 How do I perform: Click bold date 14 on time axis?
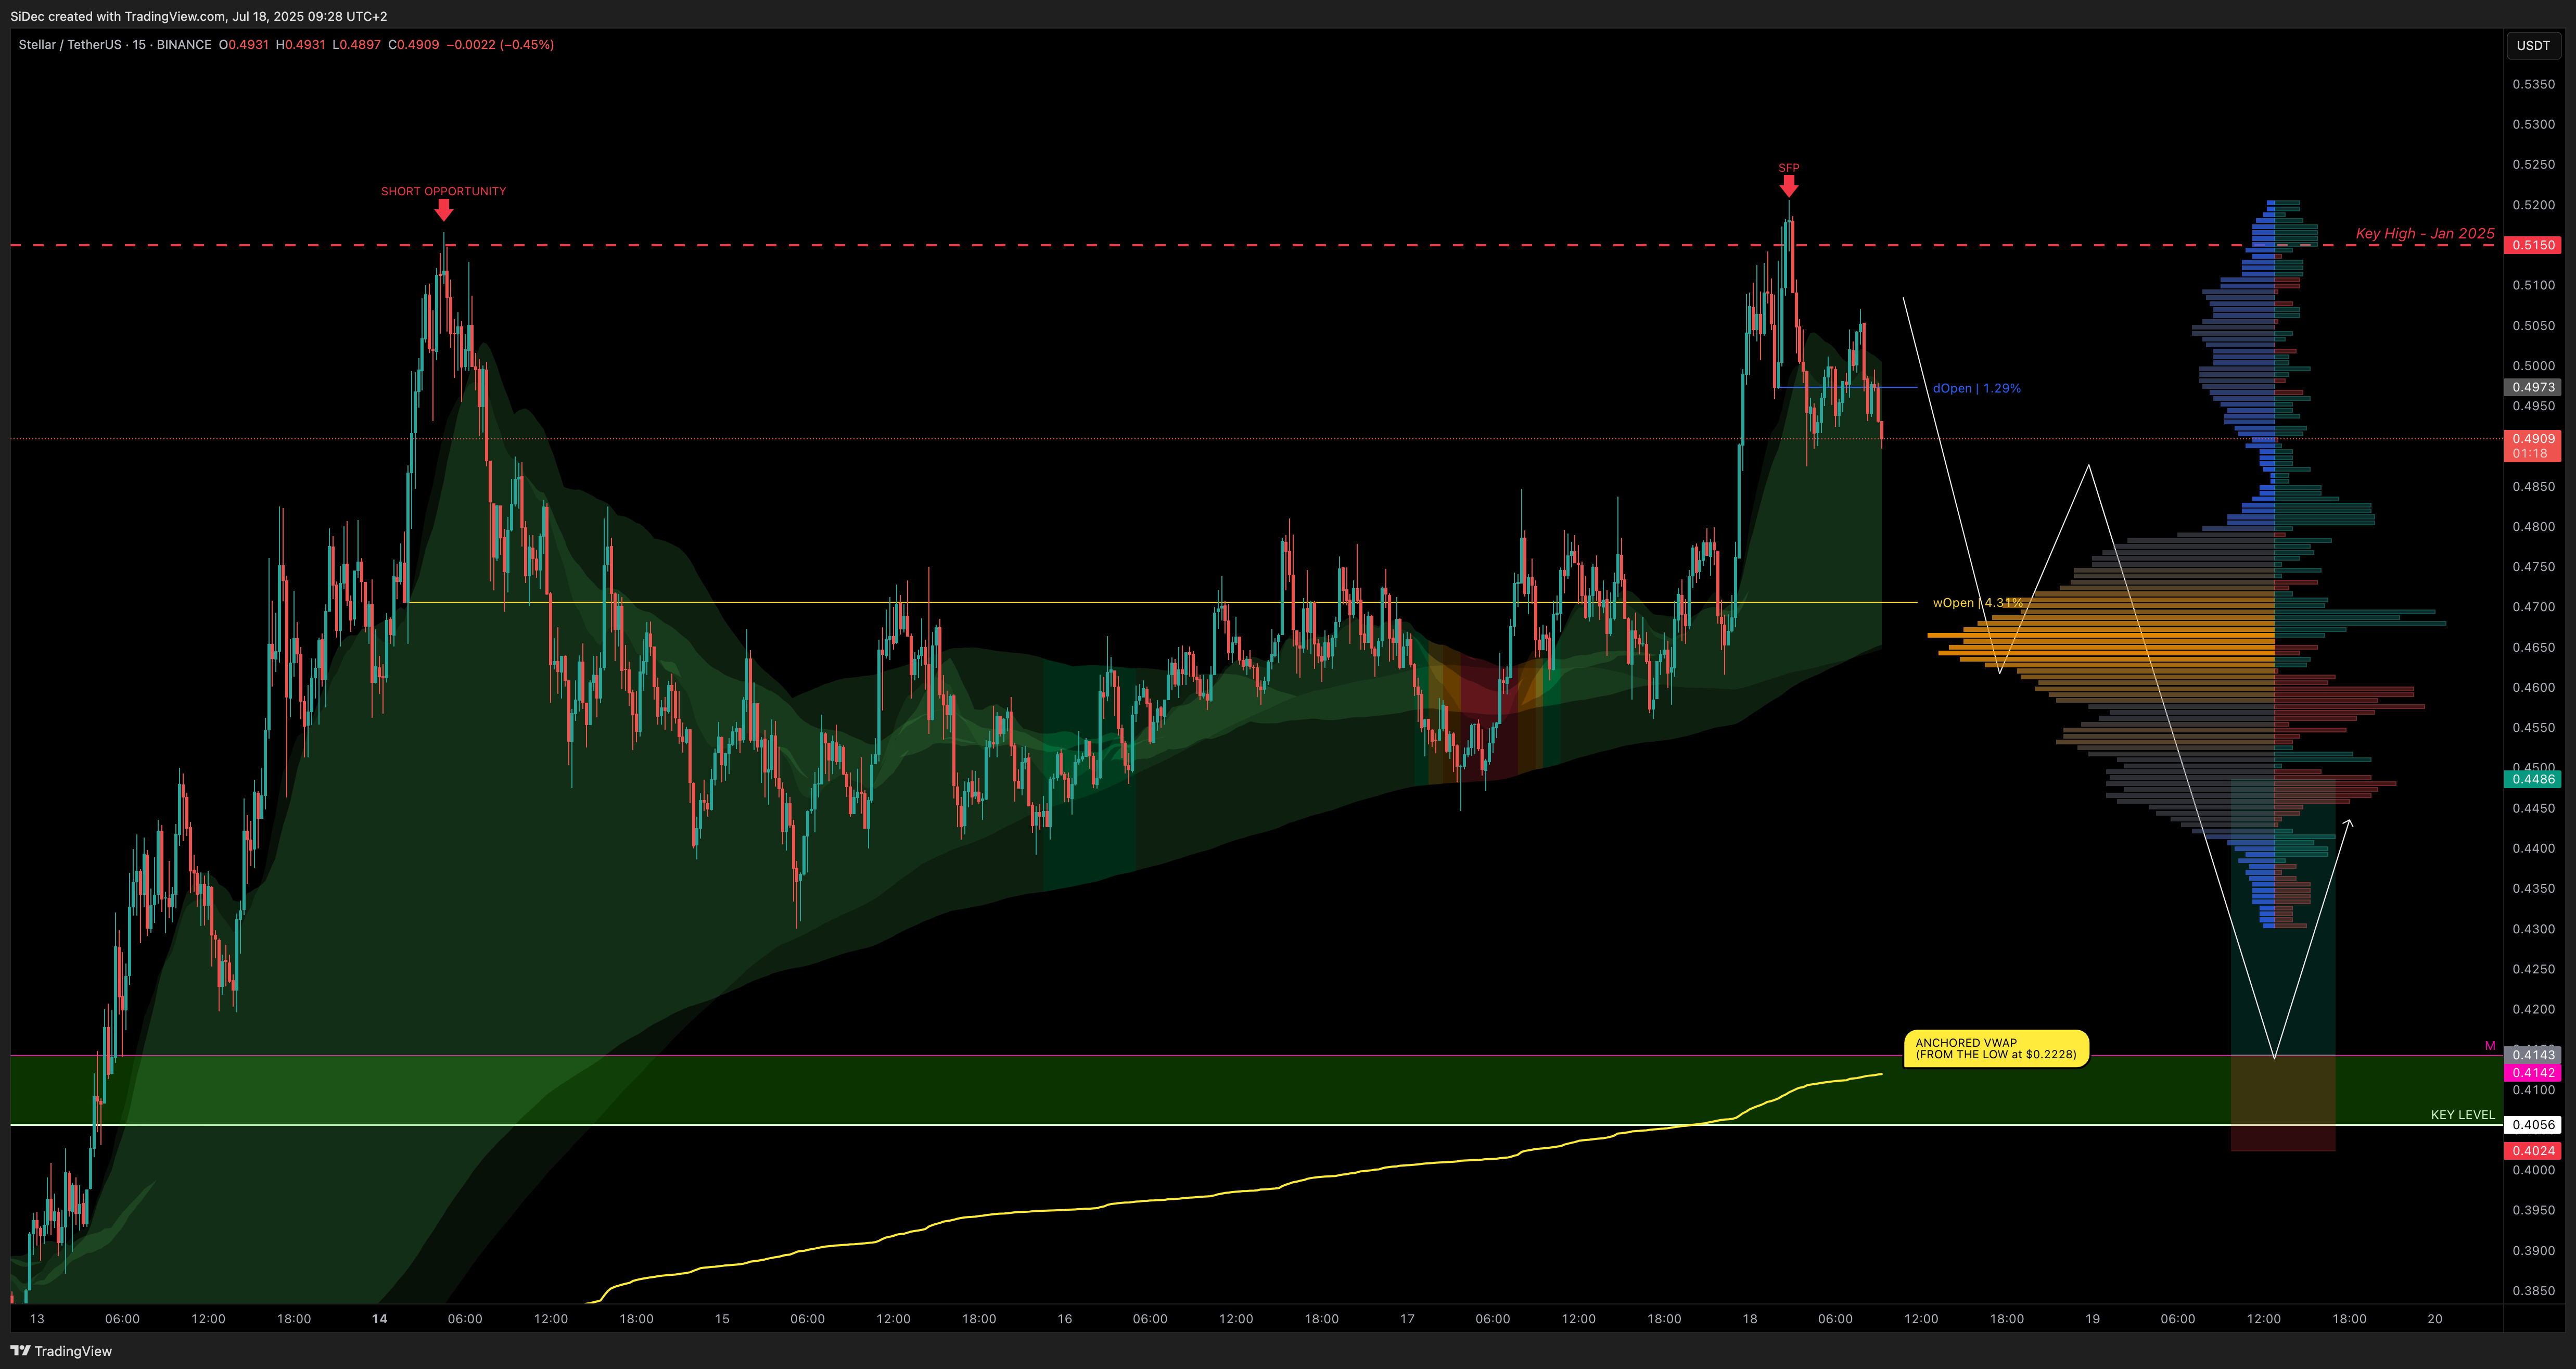379,1319
